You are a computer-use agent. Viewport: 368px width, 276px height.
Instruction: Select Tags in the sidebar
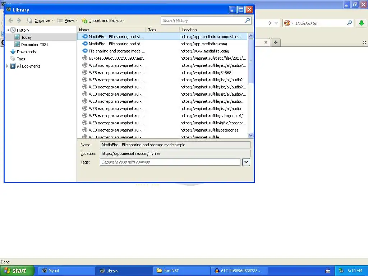coord(21,59)
